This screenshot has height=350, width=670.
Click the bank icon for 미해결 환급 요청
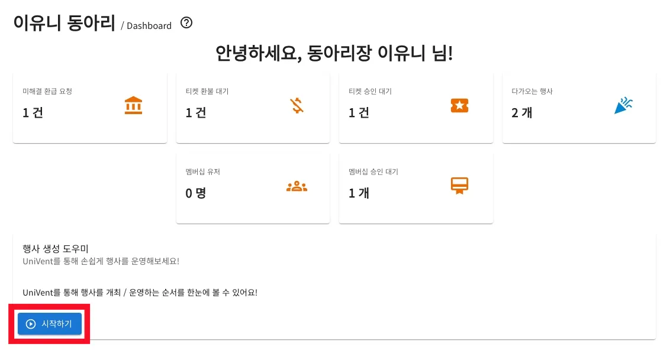133,105
